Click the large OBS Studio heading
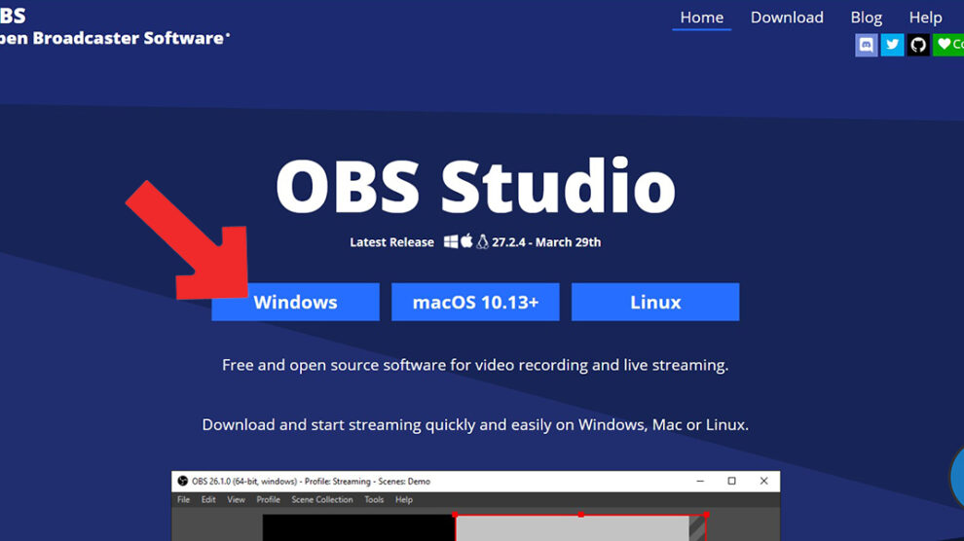The height and width of the screenshot is (541, 964). click(x=475, y=186)
